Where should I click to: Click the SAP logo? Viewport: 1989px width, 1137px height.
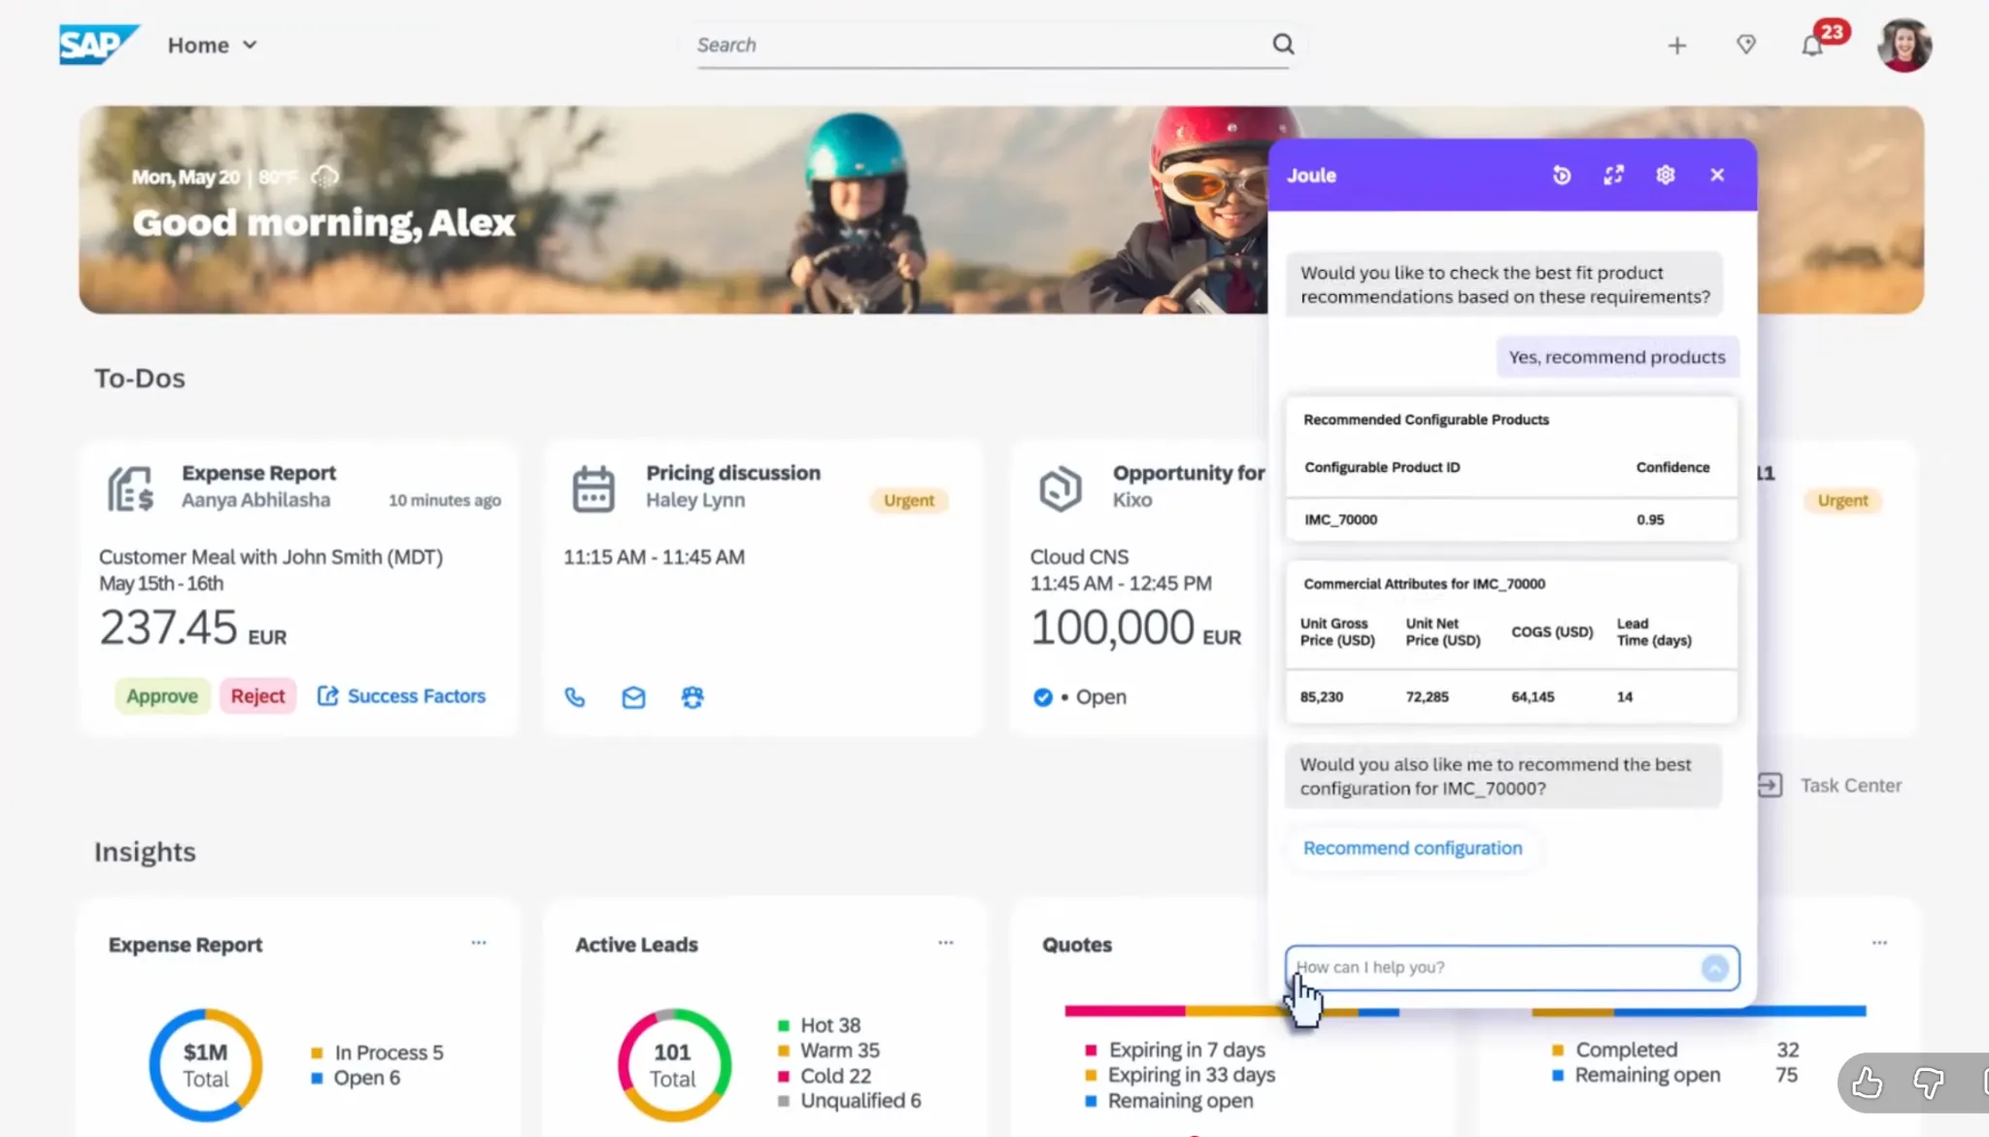click(98, 44)
